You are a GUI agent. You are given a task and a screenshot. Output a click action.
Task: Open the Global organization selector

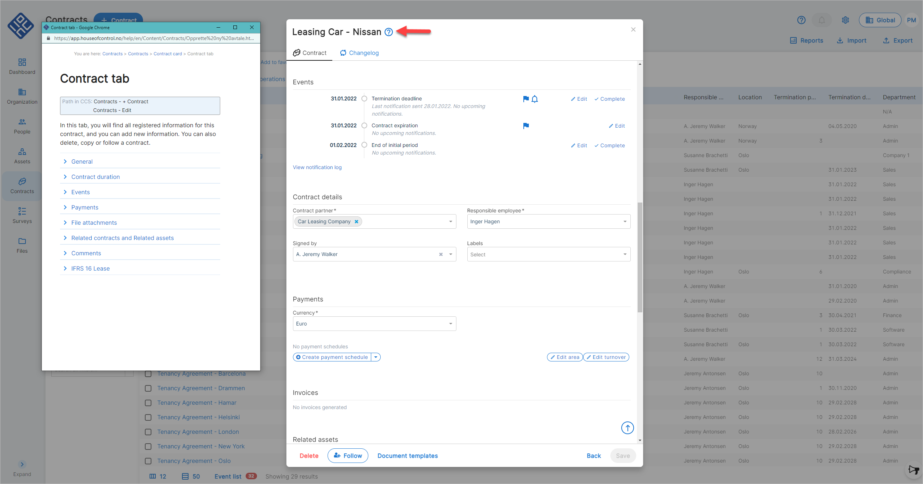tap(880, 20)
